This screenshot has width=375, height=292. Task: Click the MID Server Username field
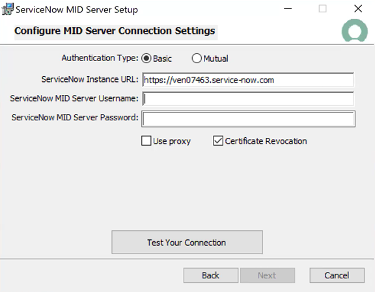[x=248, y=99]
